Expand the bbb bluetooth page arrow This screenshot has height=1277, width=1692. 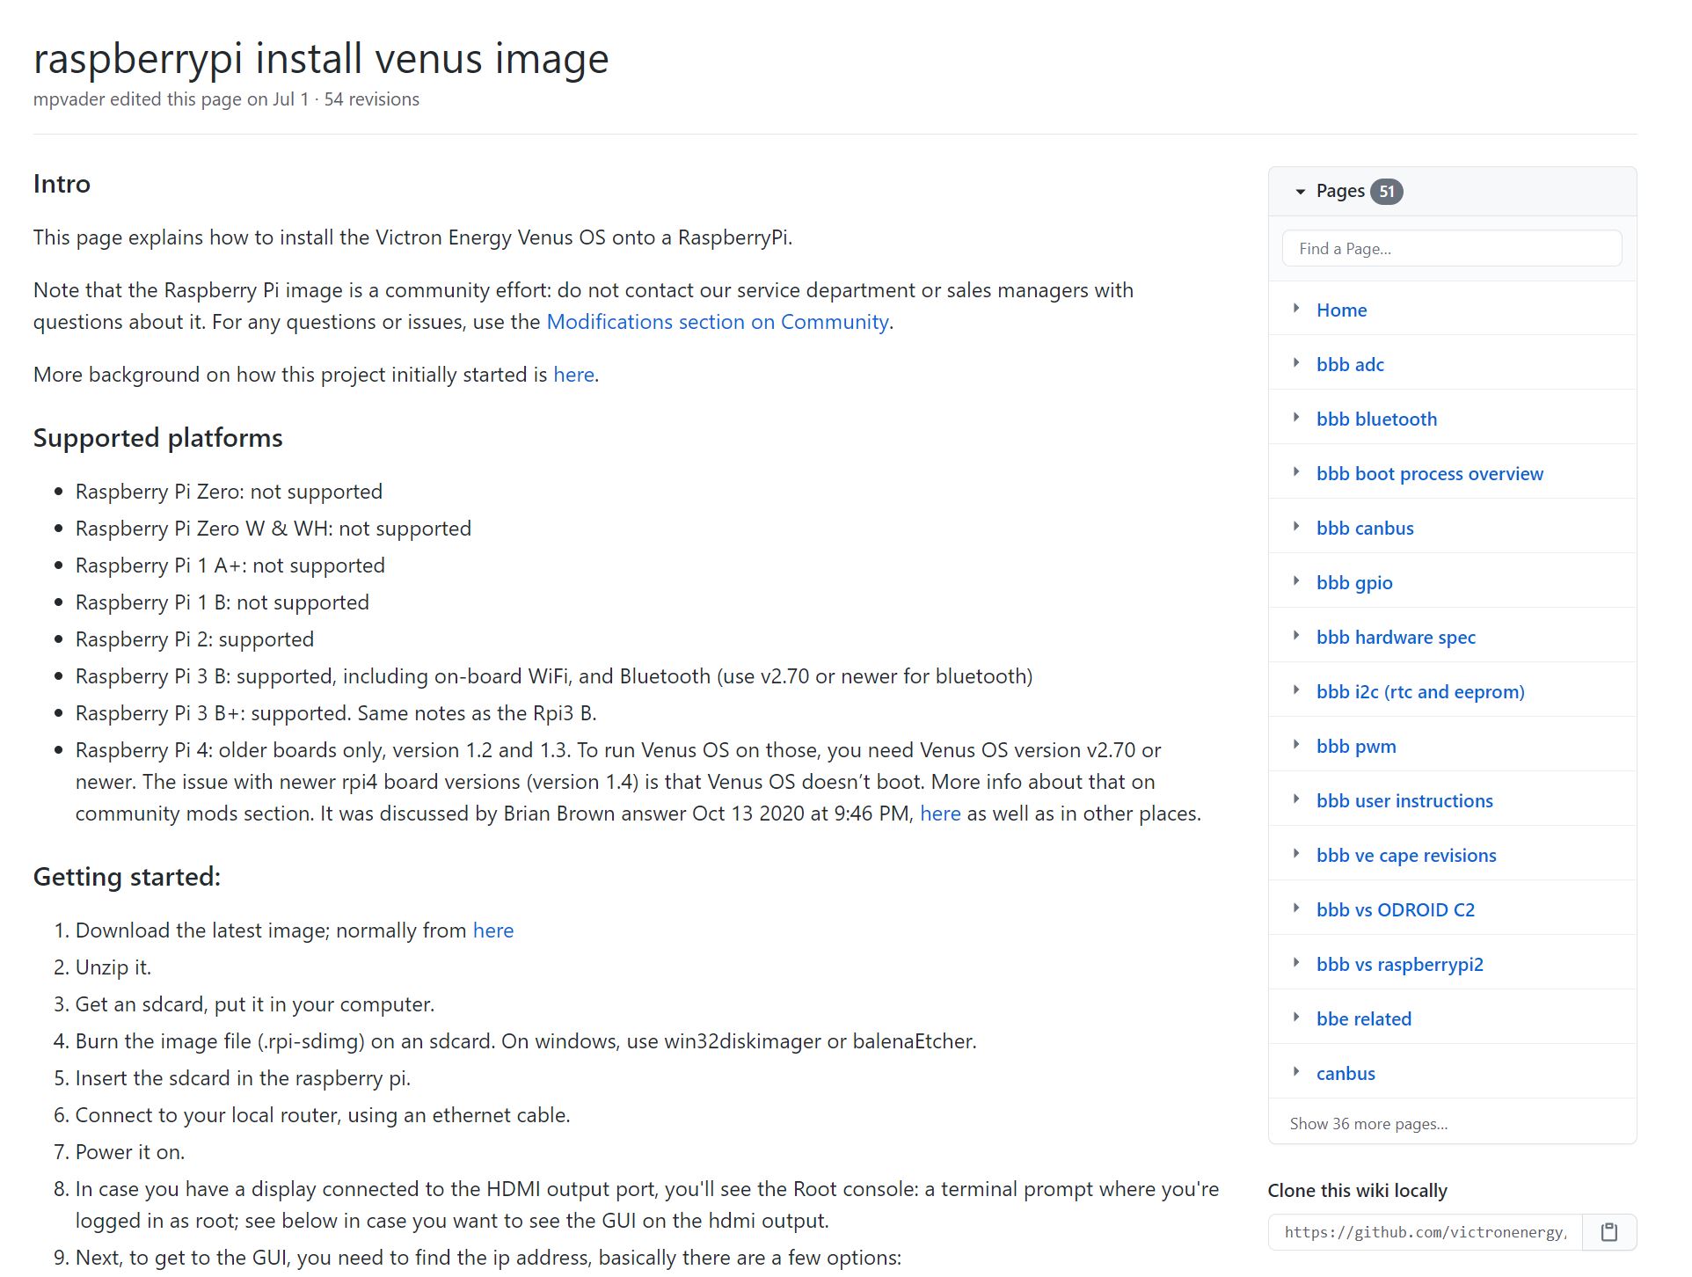pyautogui.click(x=1296, y=418)
